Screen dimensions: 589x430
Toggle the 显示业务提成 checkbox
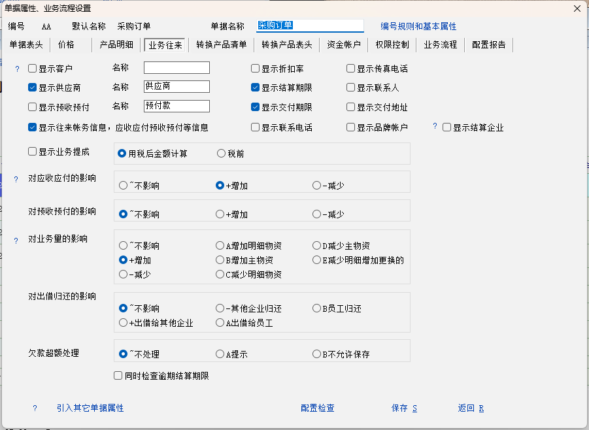(33, 152)
